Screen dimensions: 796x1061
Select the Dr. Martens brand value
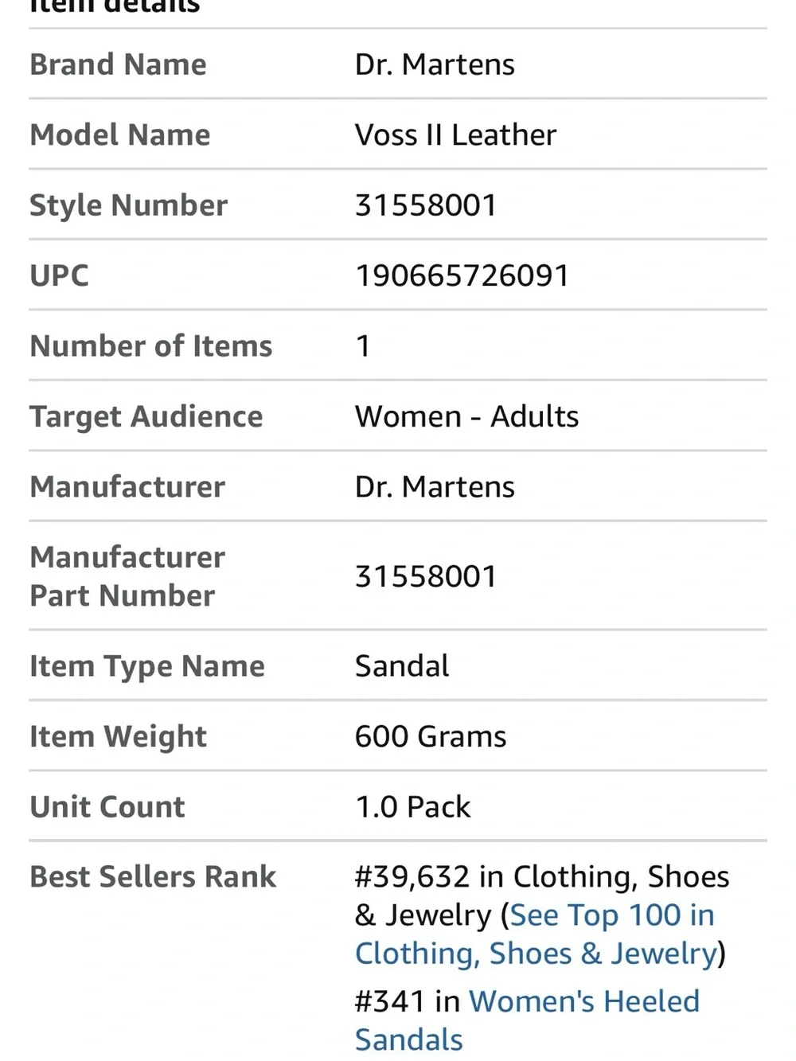pos(435,64)
